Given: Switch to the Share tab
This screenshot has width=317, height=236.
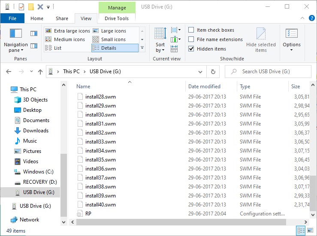Looking at the screenshot, I should pyautogui.click(x=62, y=18).
